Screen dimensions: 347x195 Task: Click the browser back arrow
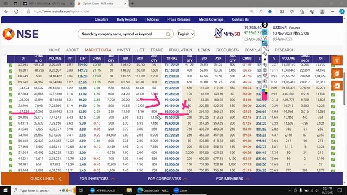pos(6,11)
